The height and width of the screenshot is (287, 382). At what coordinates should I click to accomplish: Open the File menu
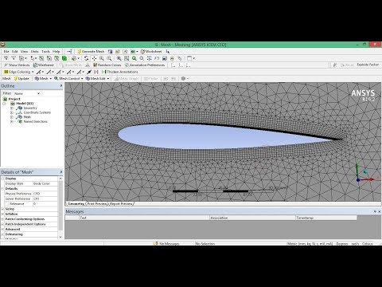click(x=6, y=52)
